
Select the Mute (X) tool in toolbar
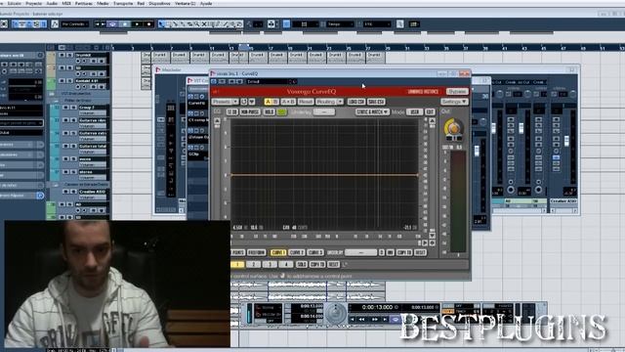204,24
